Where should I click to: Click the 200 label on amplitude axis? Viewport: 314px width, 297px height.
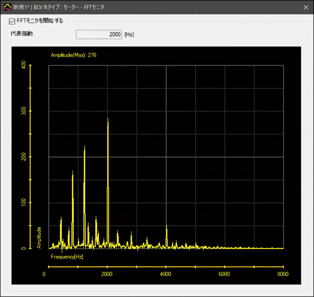[x=23, y=157]
